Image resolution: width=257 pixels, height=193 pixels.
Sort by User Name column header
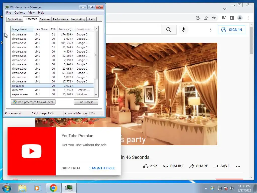click(41, 29)
